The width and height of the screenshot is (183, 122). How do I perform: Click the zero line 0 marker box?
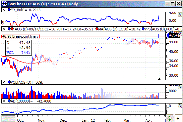tap(3, 22)
